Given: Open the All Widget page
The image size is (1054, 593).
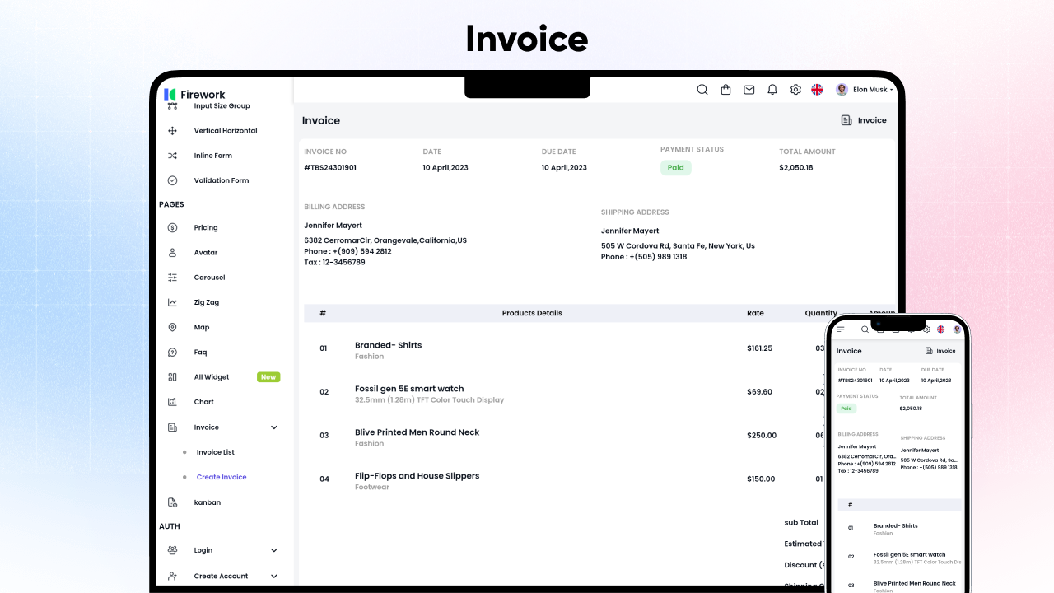Looking at the screenshot, I should coord(212,377).
